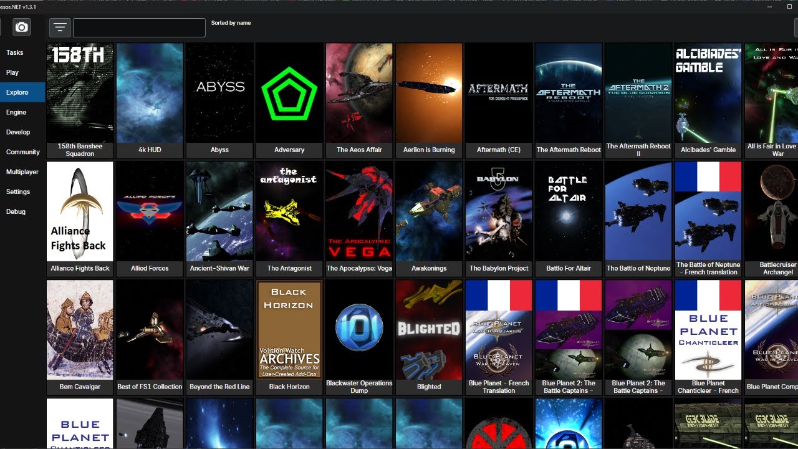This screenshot has height=449, width=798.
Task: Focus the mod search input field
Action: coord(139,27)
